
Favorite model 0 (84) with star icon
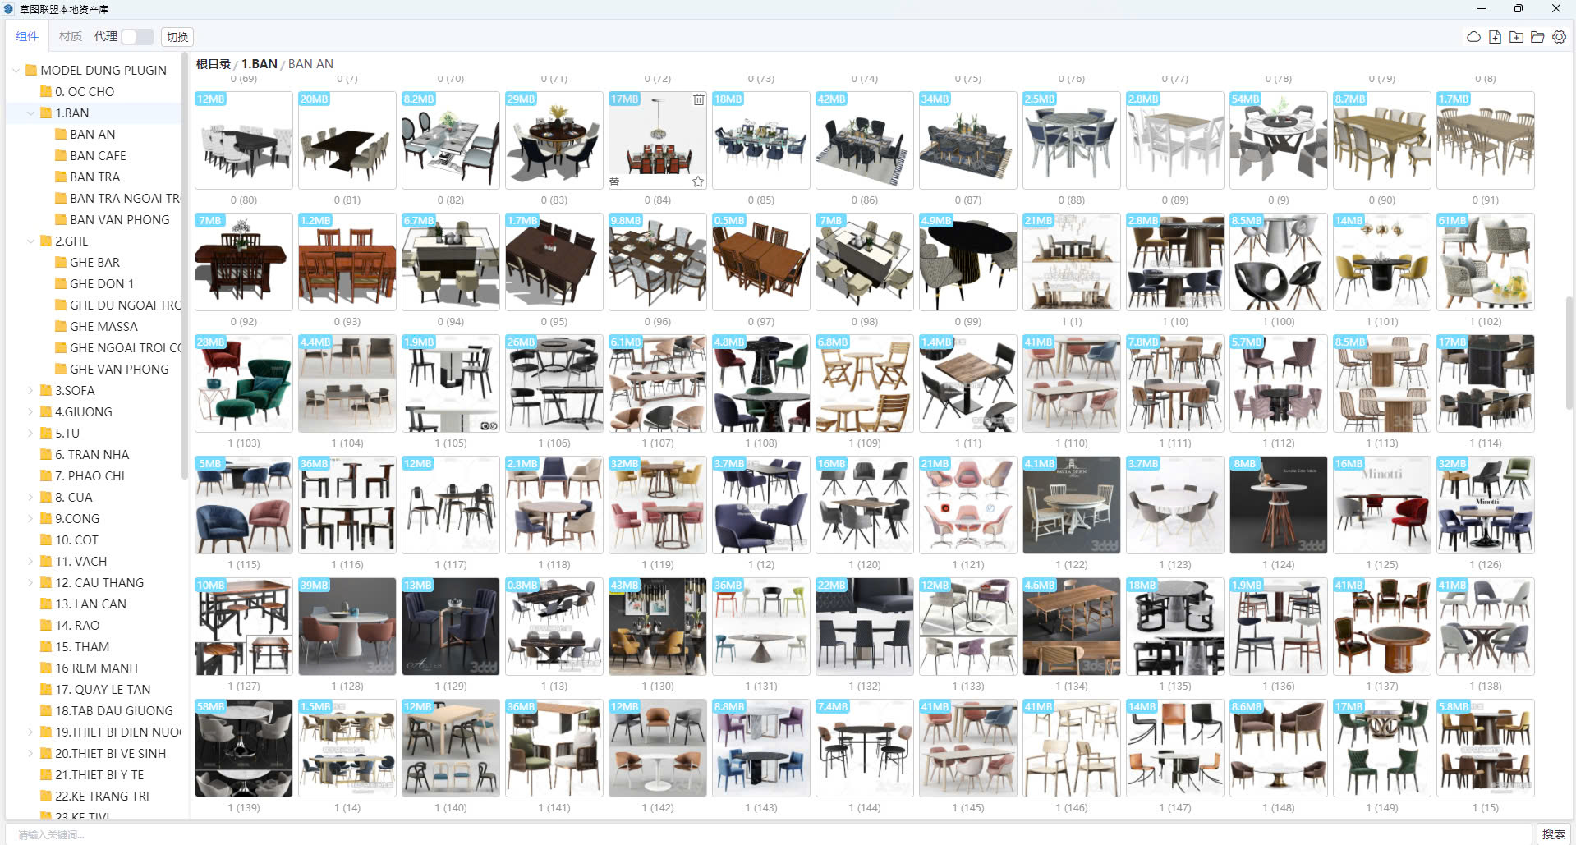697,181
